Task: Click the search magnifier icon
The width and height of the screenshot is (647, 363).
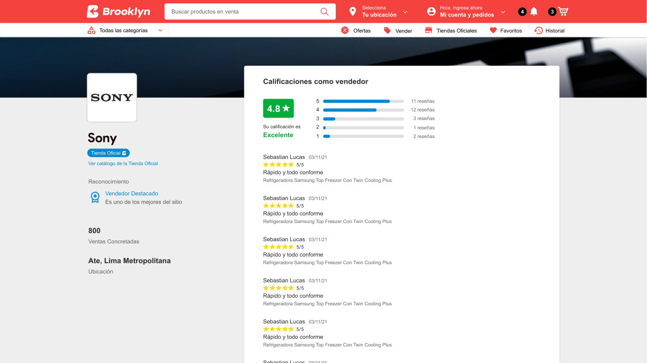Action: 324,11
